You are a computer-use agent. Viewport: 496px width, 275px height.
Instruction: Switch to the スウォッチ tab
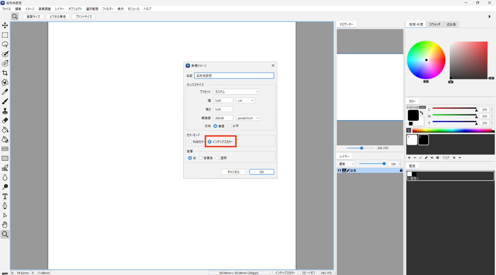(435, 25)
